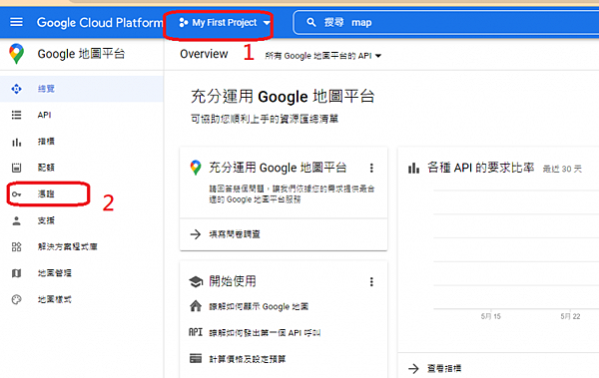Click the magnifier search icon
The image size is (599, 378).
pos(311,22)
